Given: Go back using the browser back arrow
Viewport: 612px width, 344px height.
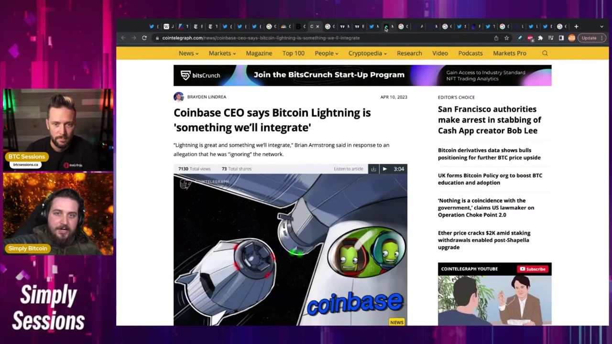Looking at the screenshot, I should point(123,38).
